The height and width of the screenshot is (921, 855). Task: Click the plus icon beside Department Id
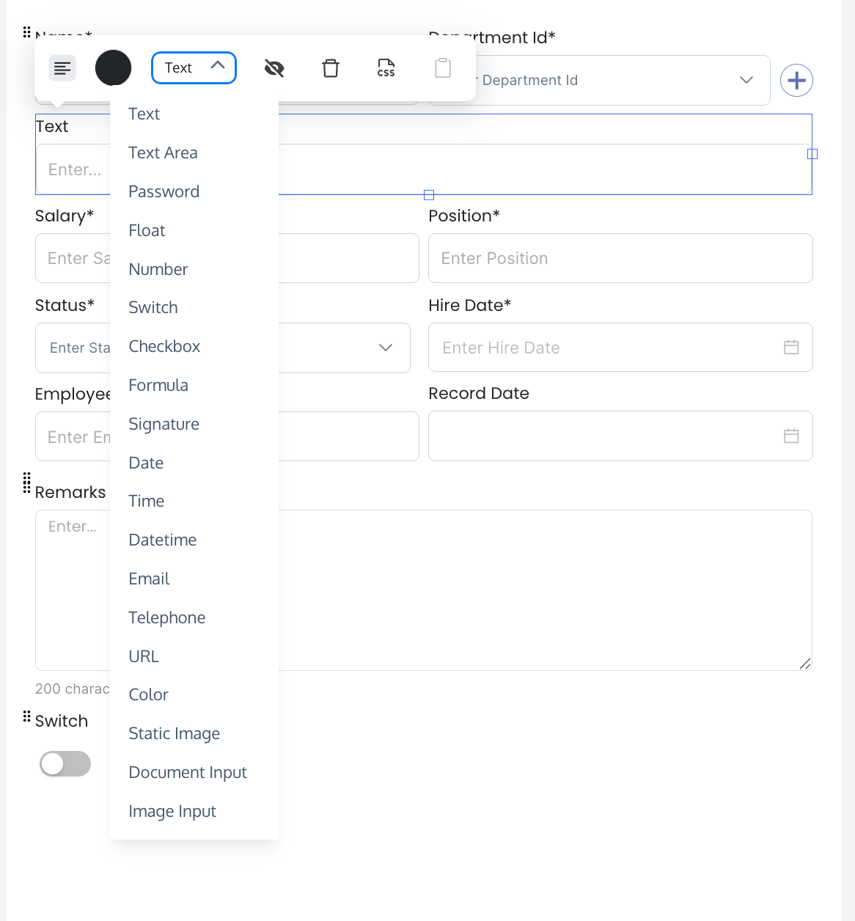click(796, 80)
